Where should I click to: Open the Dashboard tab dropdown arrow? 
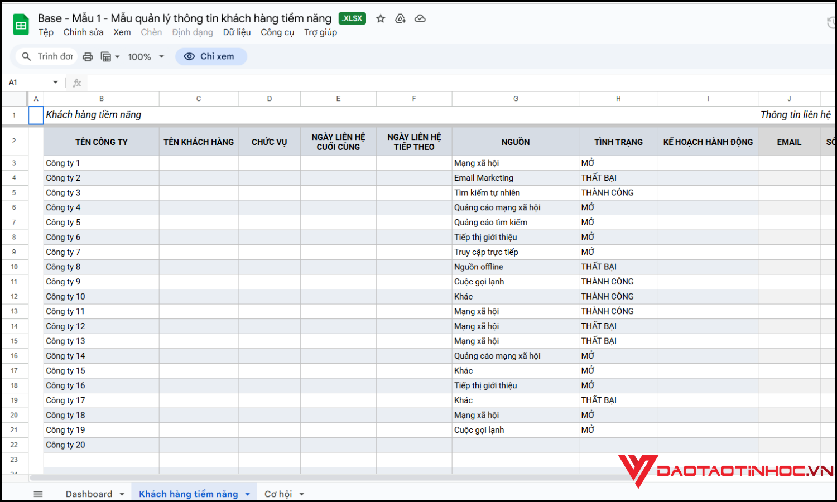click(122, 494)
